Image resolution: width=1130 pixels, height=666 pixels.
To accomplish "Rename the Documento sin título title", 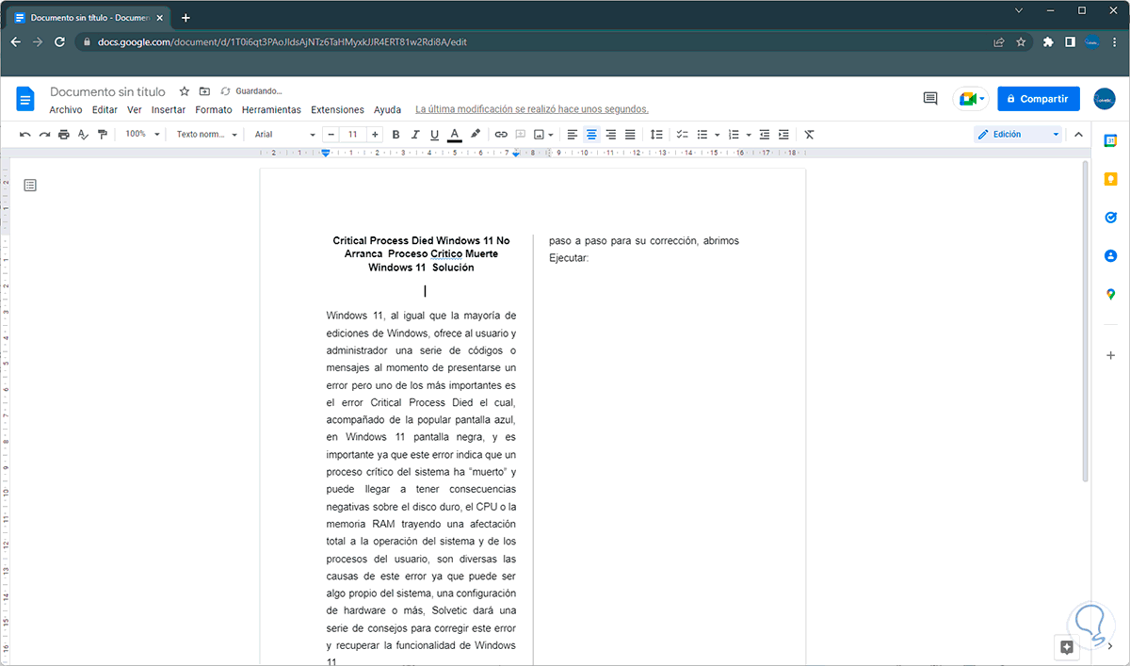I will pyautogui.click(x=107, y=91).
